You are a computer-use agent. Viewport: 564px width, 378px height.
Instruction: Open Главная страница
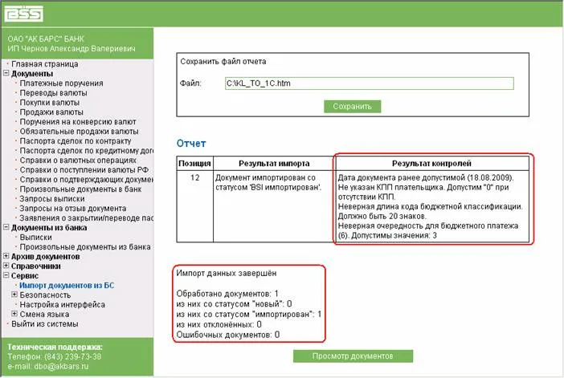[x=45, y=64]
